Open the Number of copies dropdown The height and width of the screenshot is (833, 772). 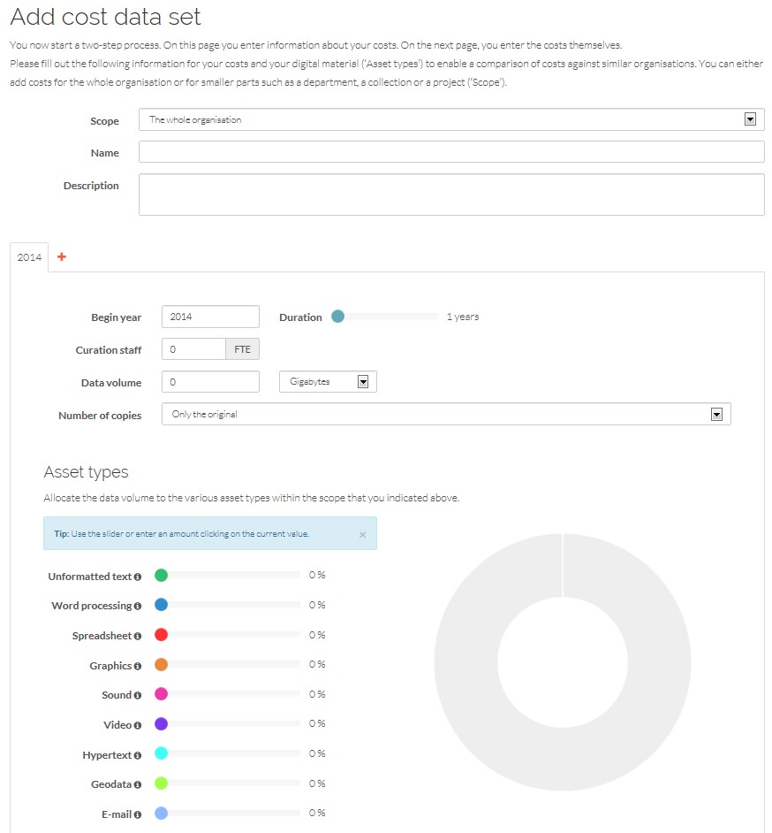point(446,414)
